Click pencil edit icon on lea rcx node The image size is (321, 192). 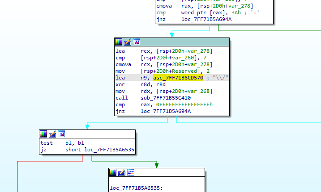click(128, 42)
